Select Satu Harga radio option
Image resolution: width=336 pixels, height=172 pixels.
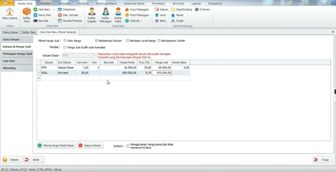65,40
